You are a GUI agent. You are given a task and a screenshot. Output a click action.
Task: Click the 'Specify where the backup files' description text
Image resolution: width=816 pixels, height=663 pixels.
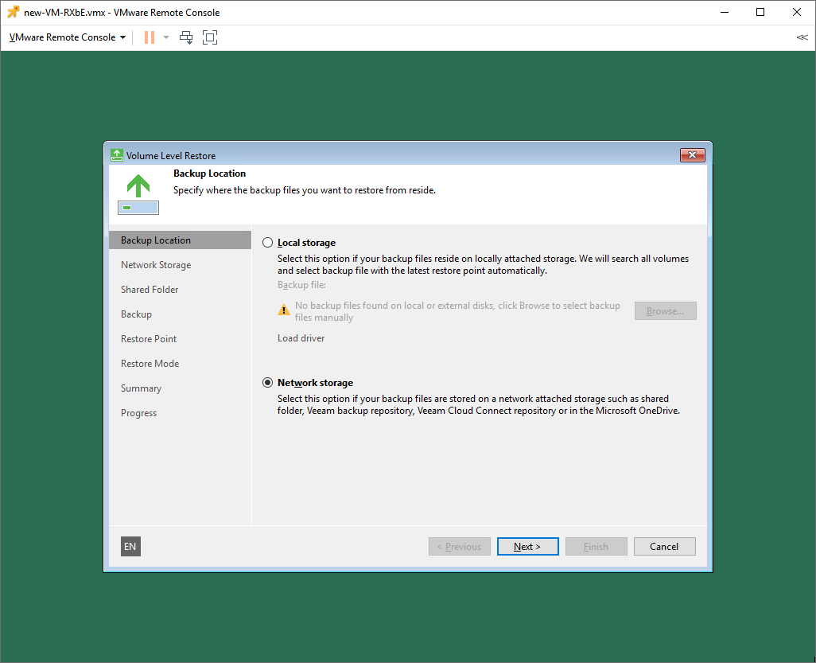click(x=305, y=190)
